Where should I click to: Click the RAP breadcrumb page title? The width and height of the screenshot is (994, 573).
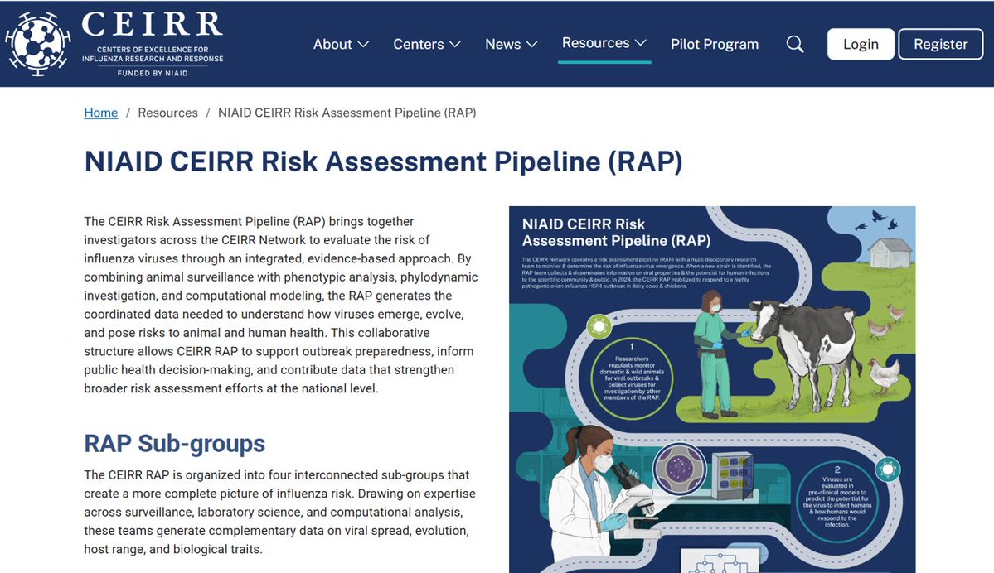click(347, 113)
